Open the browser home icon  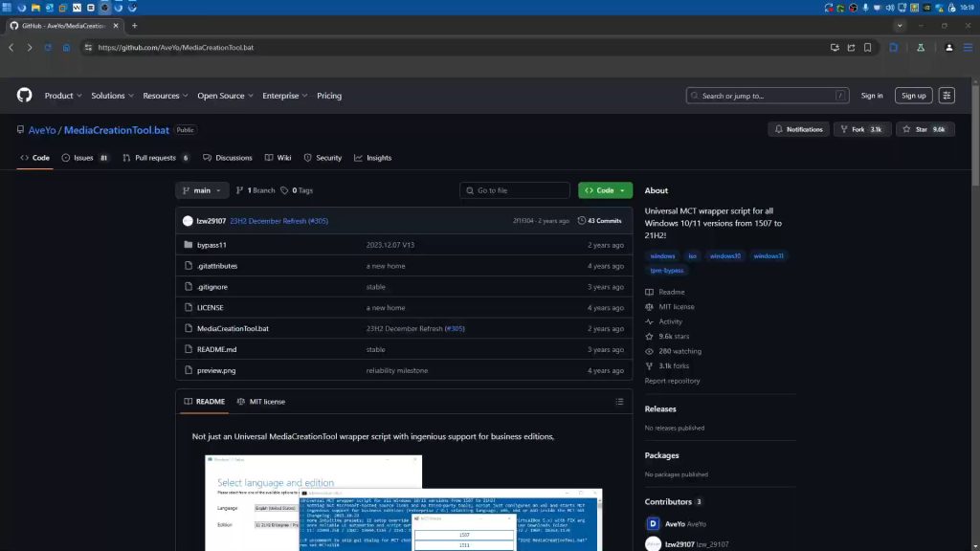pos(66,48)
